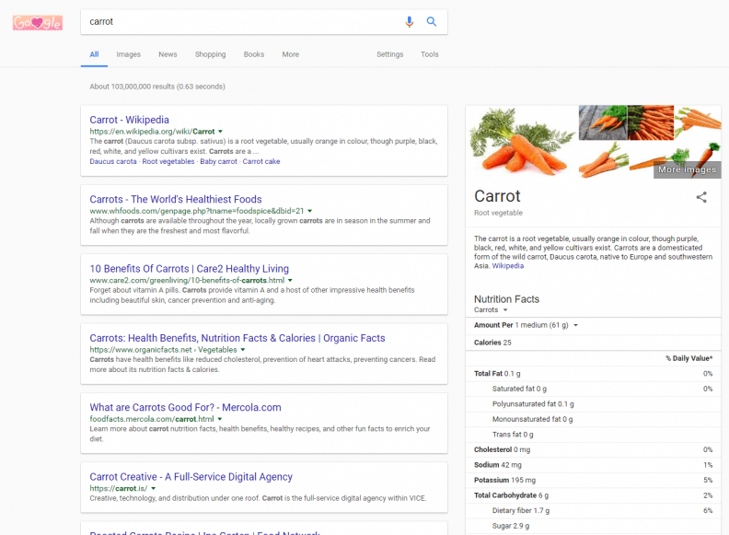
Task: Click the Root vegetable subtitle
Action: point(498,213)
